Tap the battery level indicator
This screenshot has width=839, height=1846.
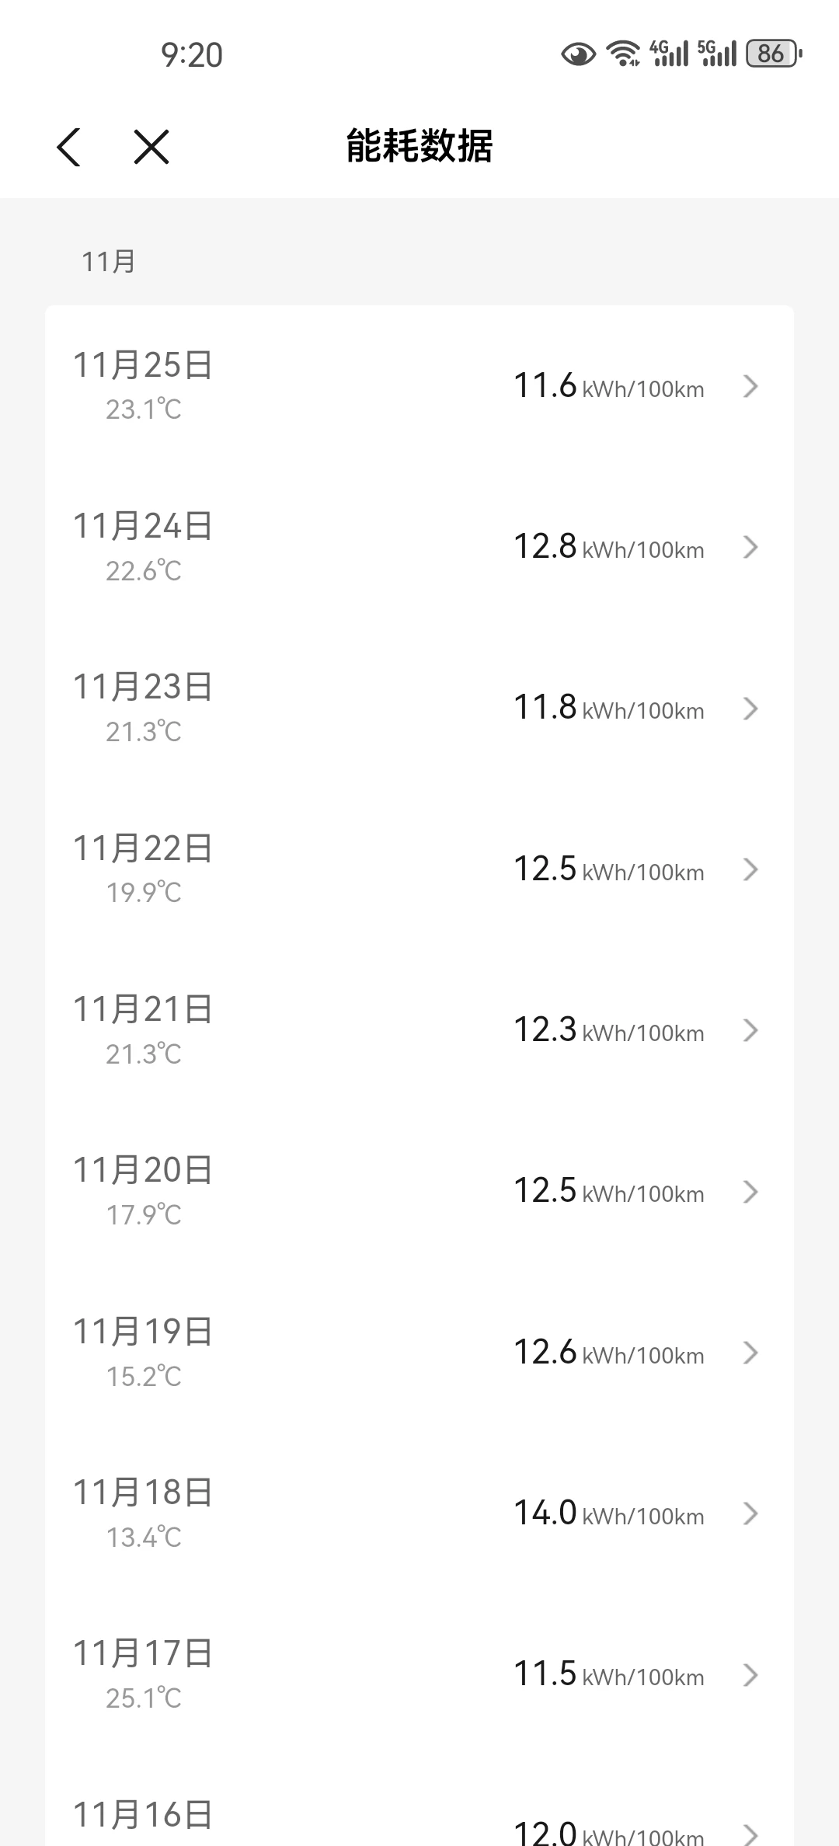(x=773, y=54)
